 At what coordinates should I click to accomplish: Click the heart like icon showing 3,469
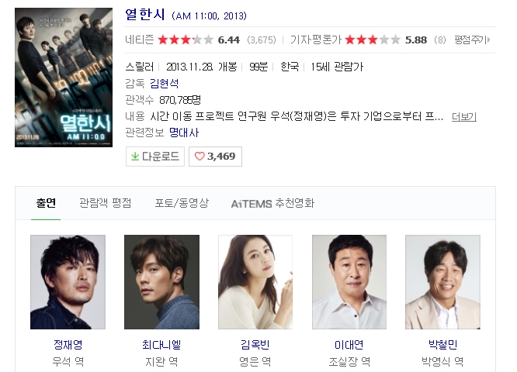tap(200, 156)
